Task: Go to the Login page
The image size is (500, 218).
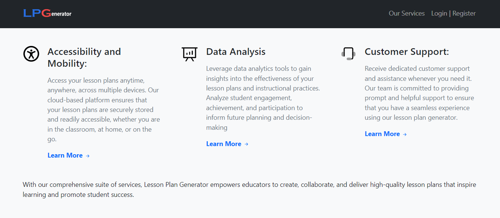Action: tap(439, 13)
